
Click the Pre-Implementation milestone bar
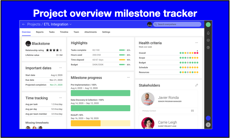(x=100, y=93)
